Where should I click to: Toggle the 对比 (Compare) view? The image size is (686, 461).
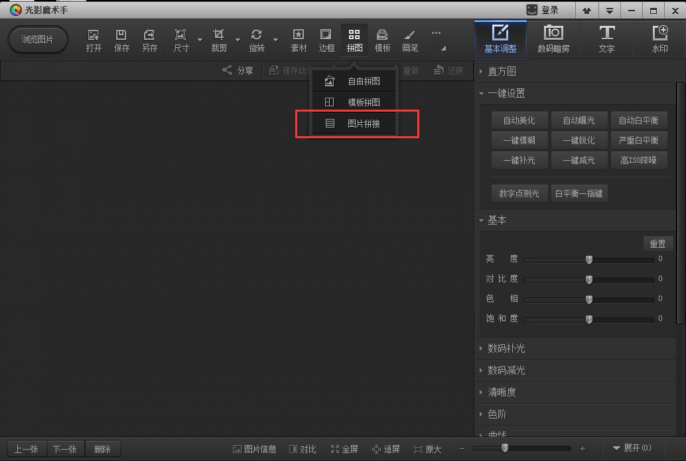point(303,449)
